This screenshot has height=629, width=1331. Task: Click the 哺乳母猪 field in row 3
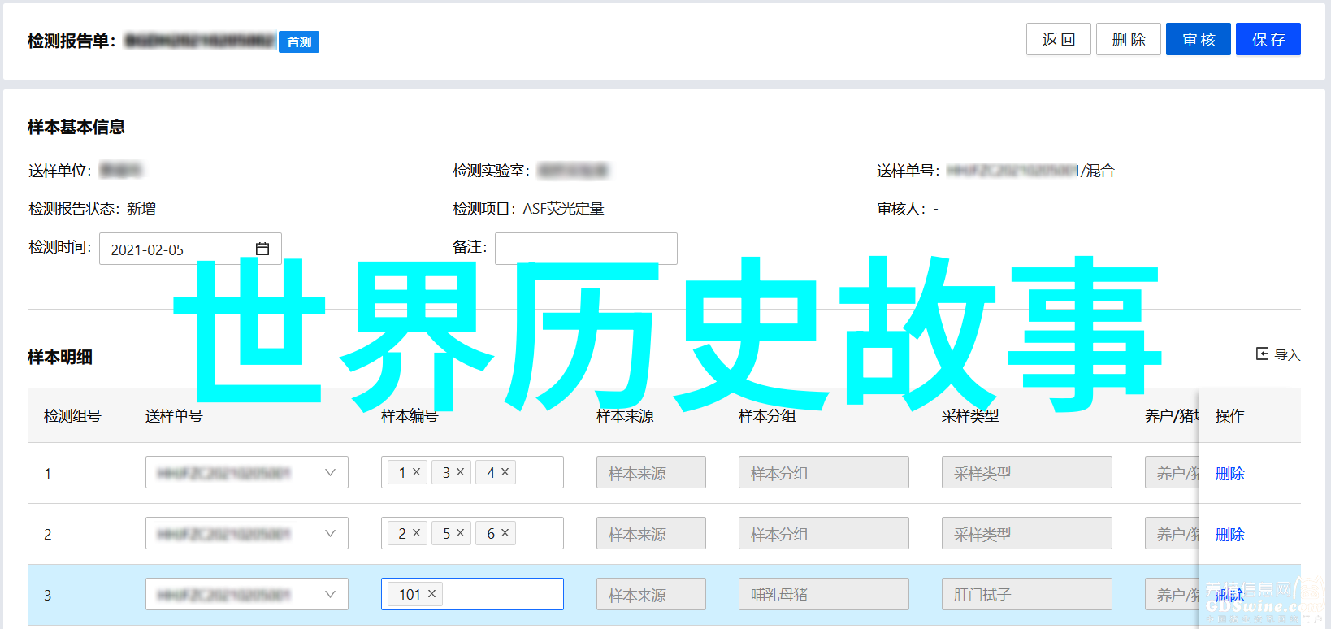tap(823, 594)
